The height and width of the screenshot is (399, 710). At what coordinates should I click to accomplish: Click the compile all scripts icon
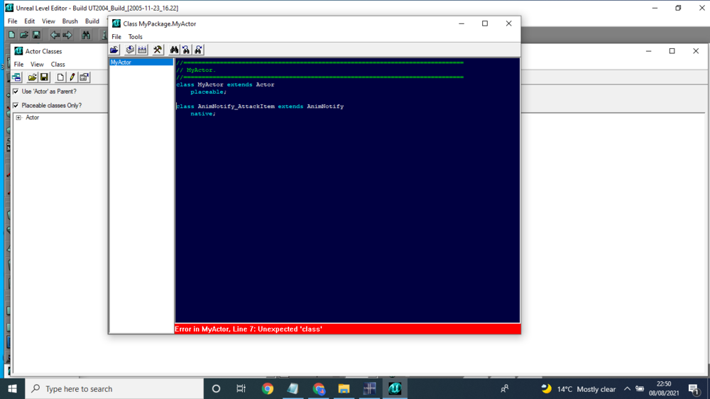pos(142,50)
